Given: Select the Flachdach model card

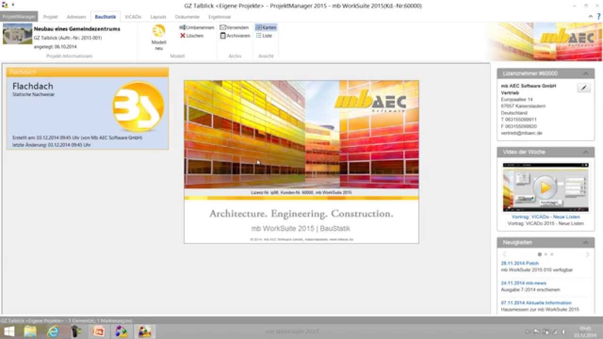Looking at the screenshot, I should coord(87,108).
